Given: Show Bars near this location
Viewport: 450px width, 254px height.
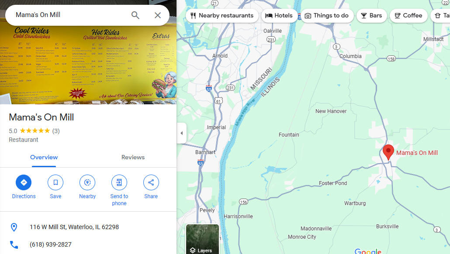Looking at the screenshot, I should click(371, 15).
